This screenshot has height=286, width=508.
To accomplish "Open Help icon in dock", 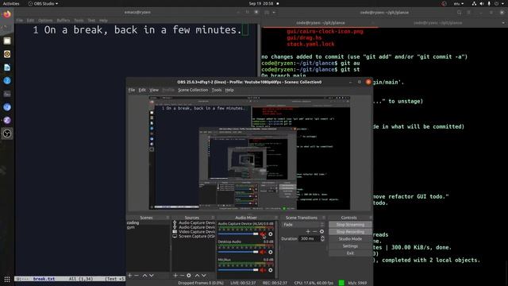I will tap(7, 80).
